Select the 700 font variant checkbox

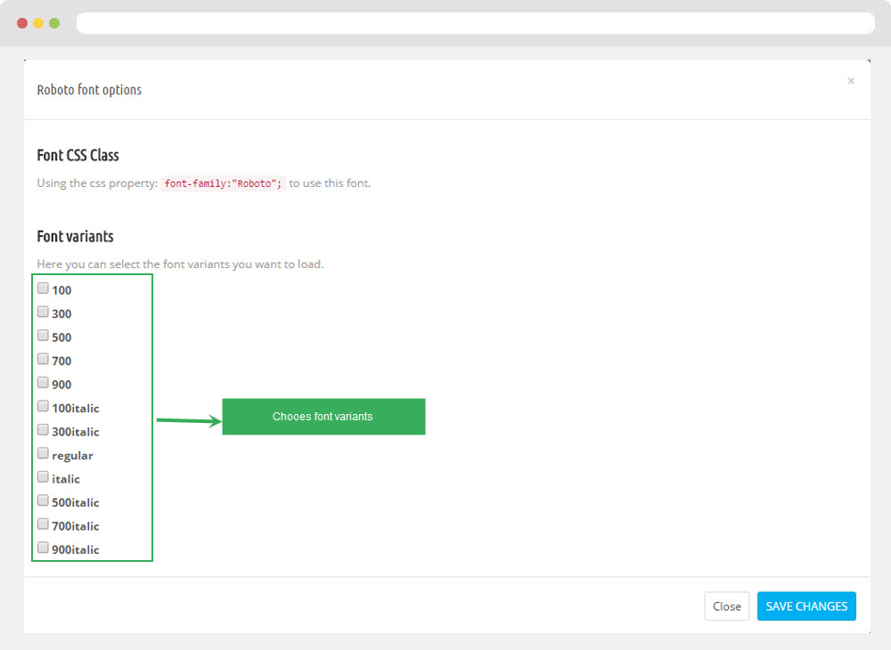click(43, 359)
